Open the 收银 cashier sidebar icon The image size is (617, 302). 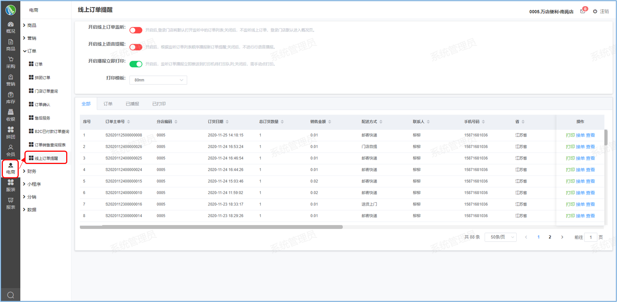[10, 115]
